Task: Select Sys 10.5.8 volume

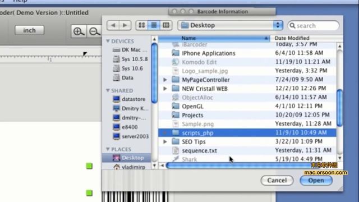Action: pyautogui.click(x=130, y=59)
